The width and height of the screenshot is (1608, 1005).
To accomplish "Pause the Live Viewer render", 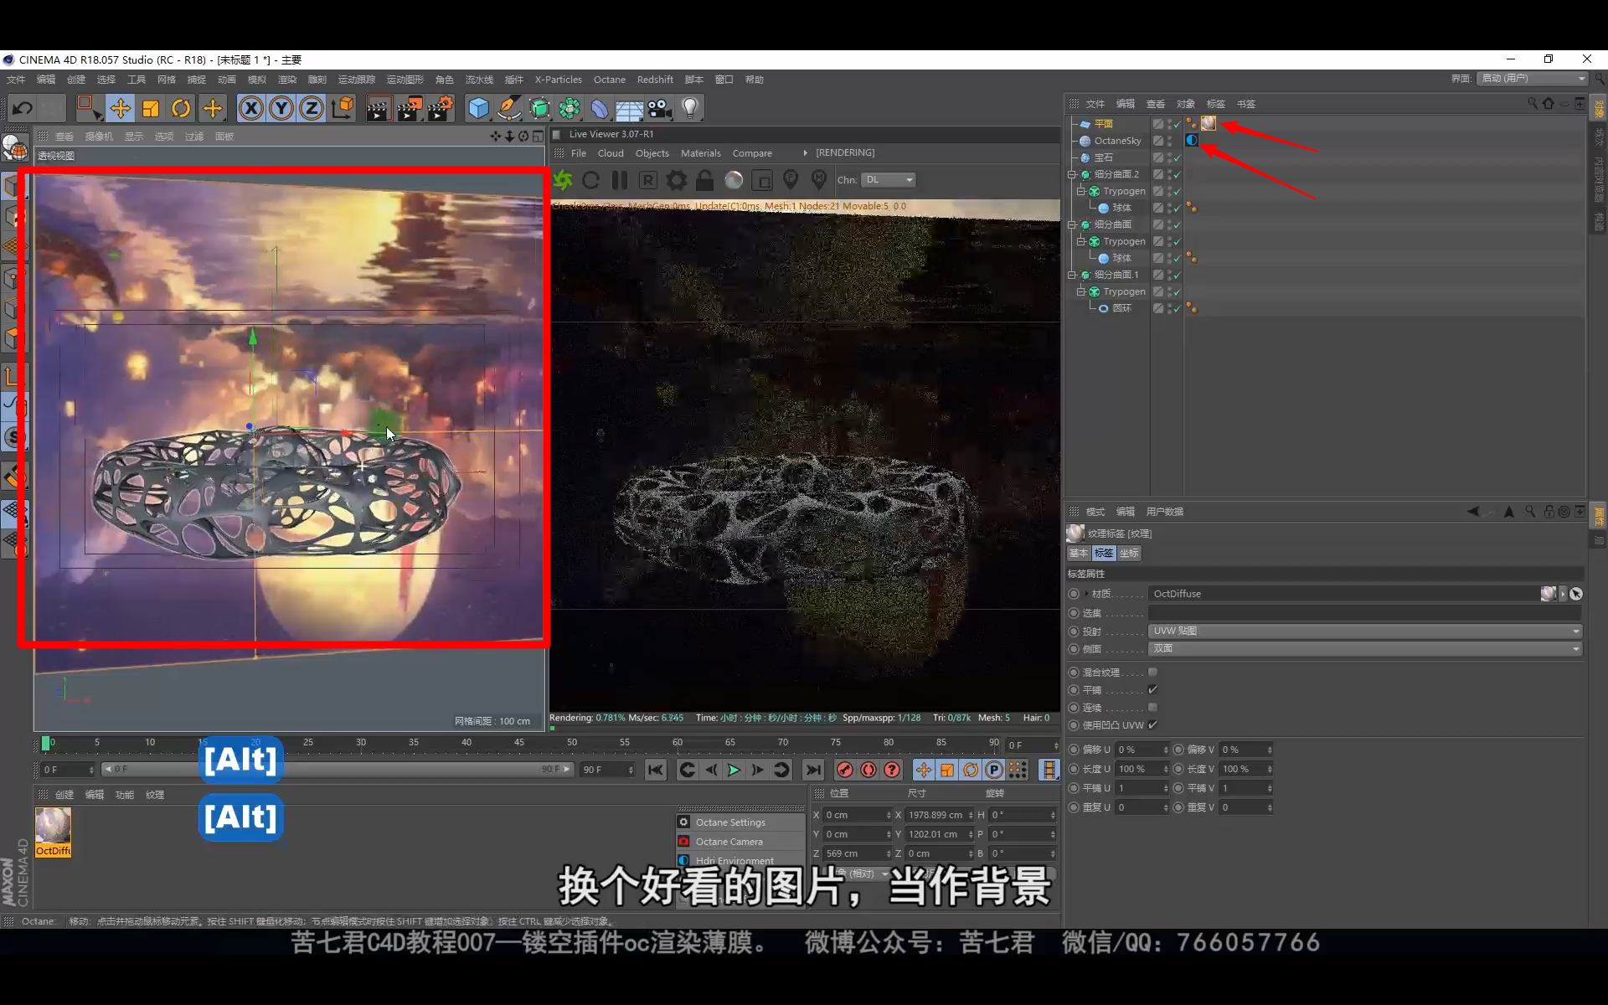I will 620,180.
